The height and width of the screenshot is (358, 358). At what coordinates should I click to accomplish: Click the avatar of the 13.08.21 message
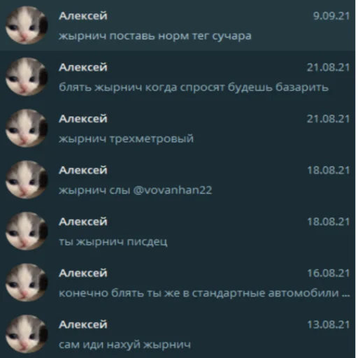(27, 334)
